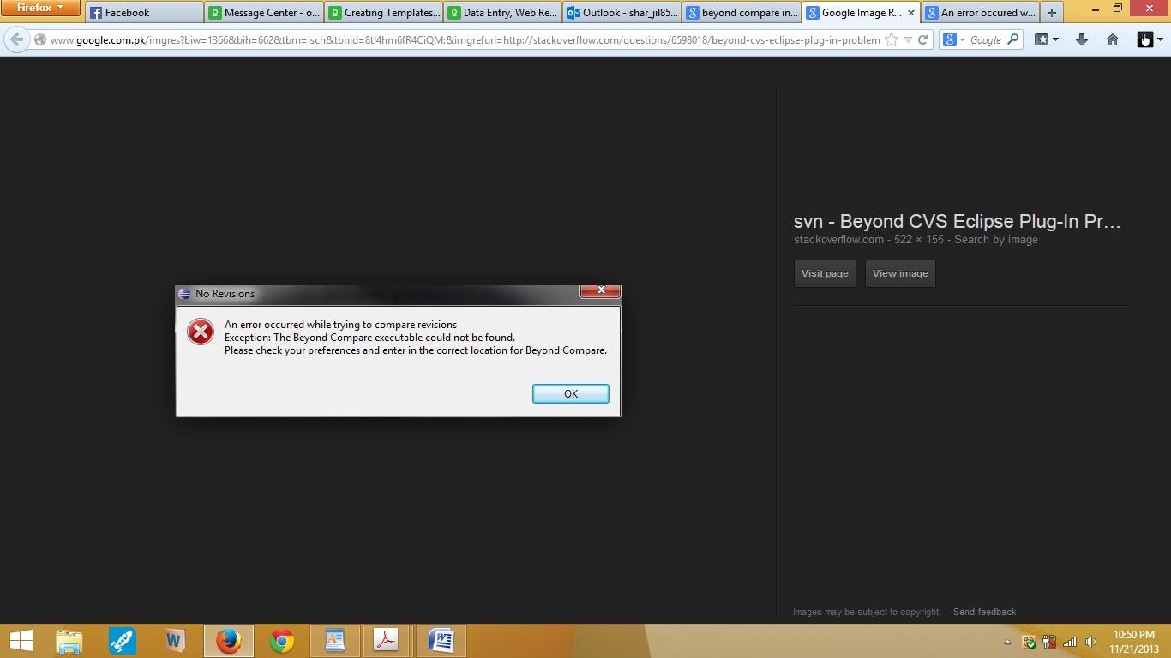
Task: Click the volume speaker tray icon
Action: (x=1090, y=642)
